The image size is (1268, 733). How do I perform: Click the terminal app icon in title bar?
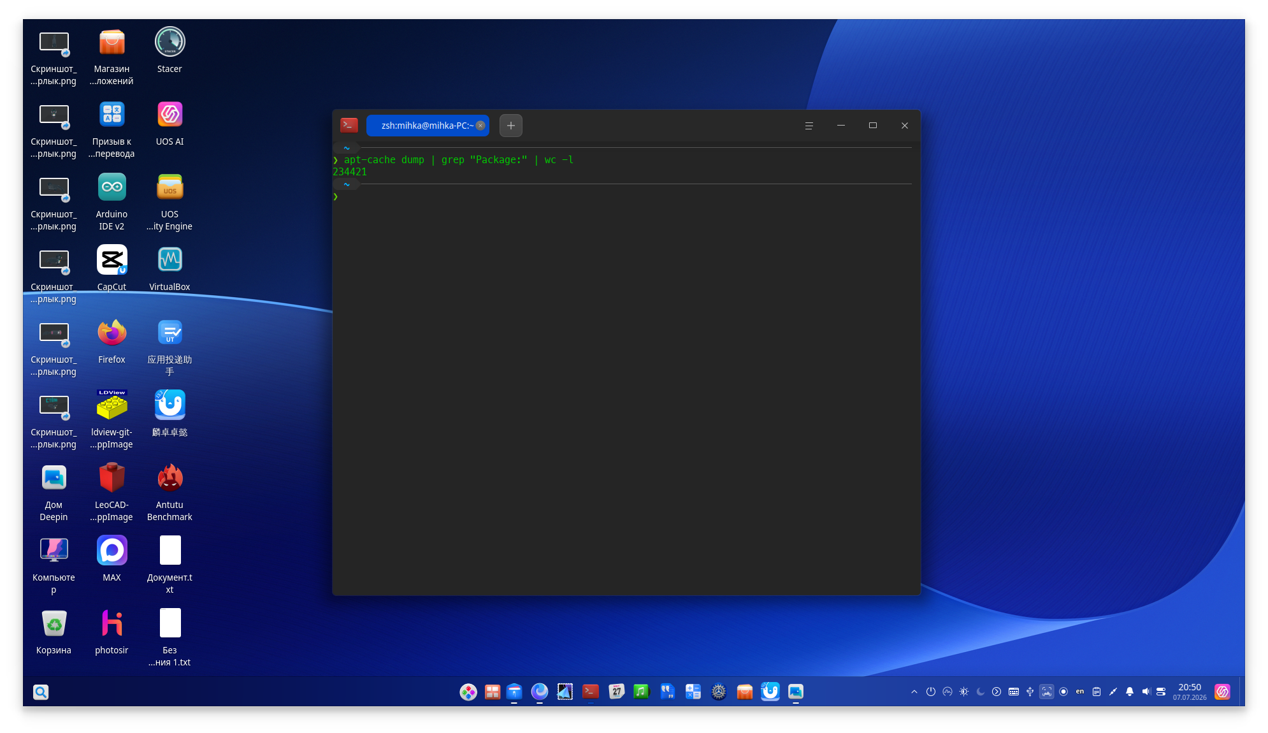click(349, 125)
